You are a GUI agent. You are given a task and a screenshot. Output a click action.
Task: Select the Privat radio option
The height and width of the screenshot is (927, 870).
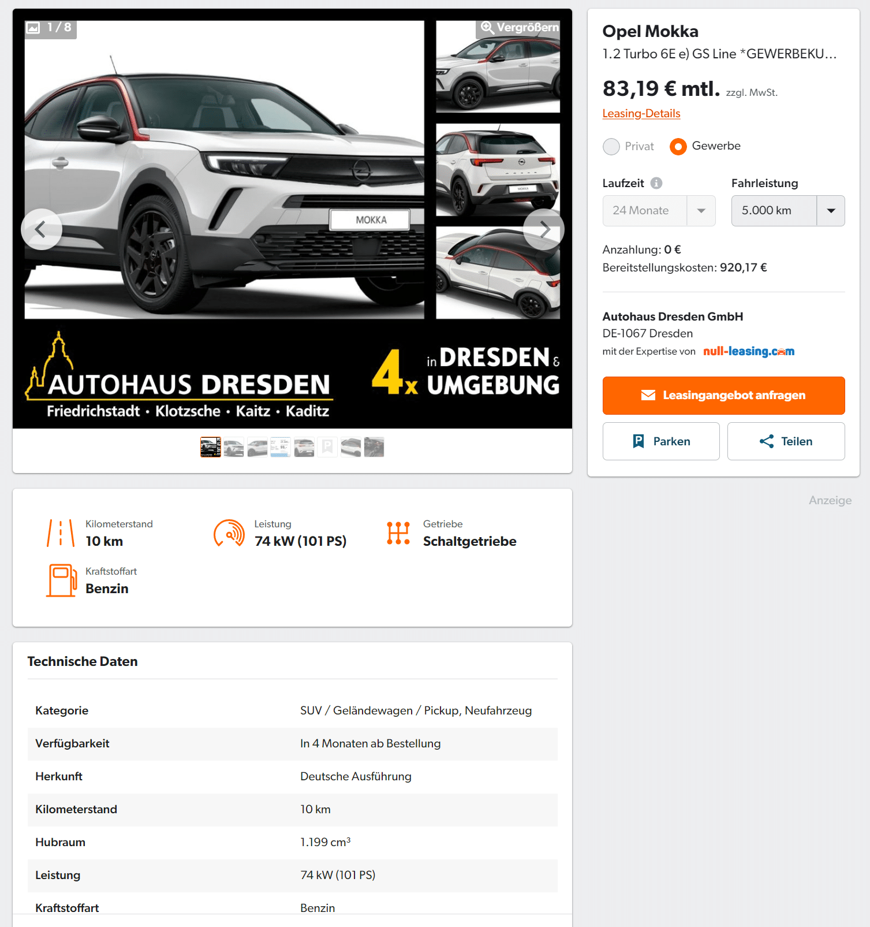coord(611,147)
